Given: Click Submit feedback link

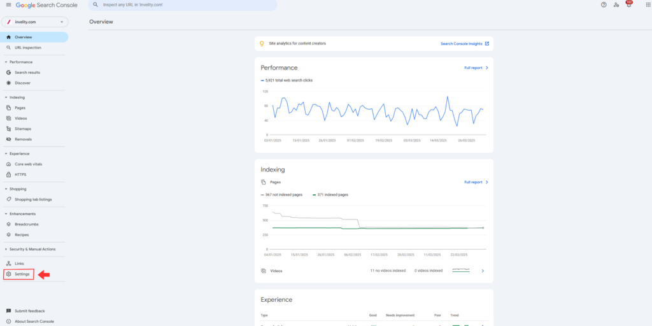Looking at the screenshot, I should coord(29,311).
